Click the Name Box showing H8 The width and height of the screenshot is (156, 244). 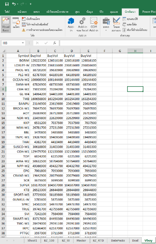point(11,43)
